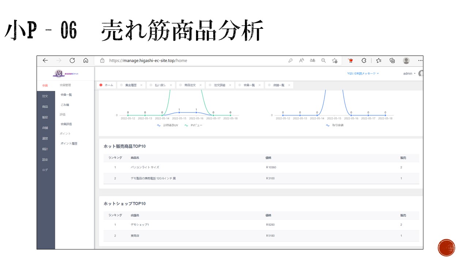This screenshot has width=468, height=263.
Task: Open 会員一覧 in the submenu
Action: (x=66, y=95)
